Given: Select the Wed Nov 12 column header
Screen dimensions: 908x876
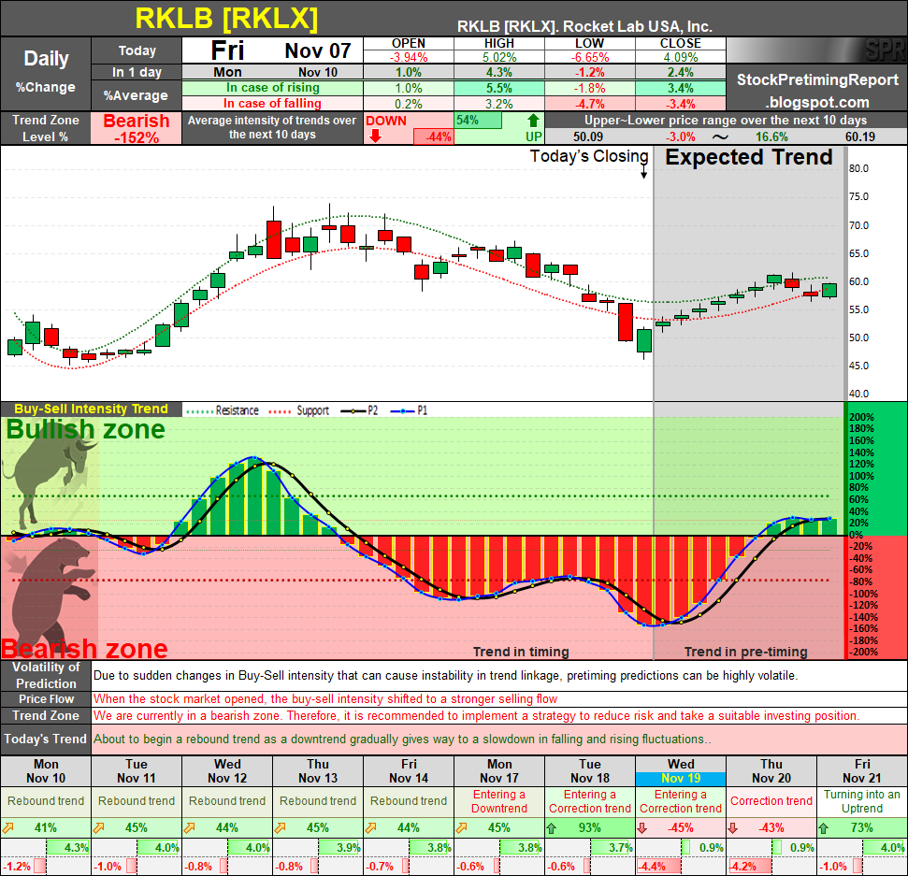Looking at the screenshot, I should tap(227, 771).
